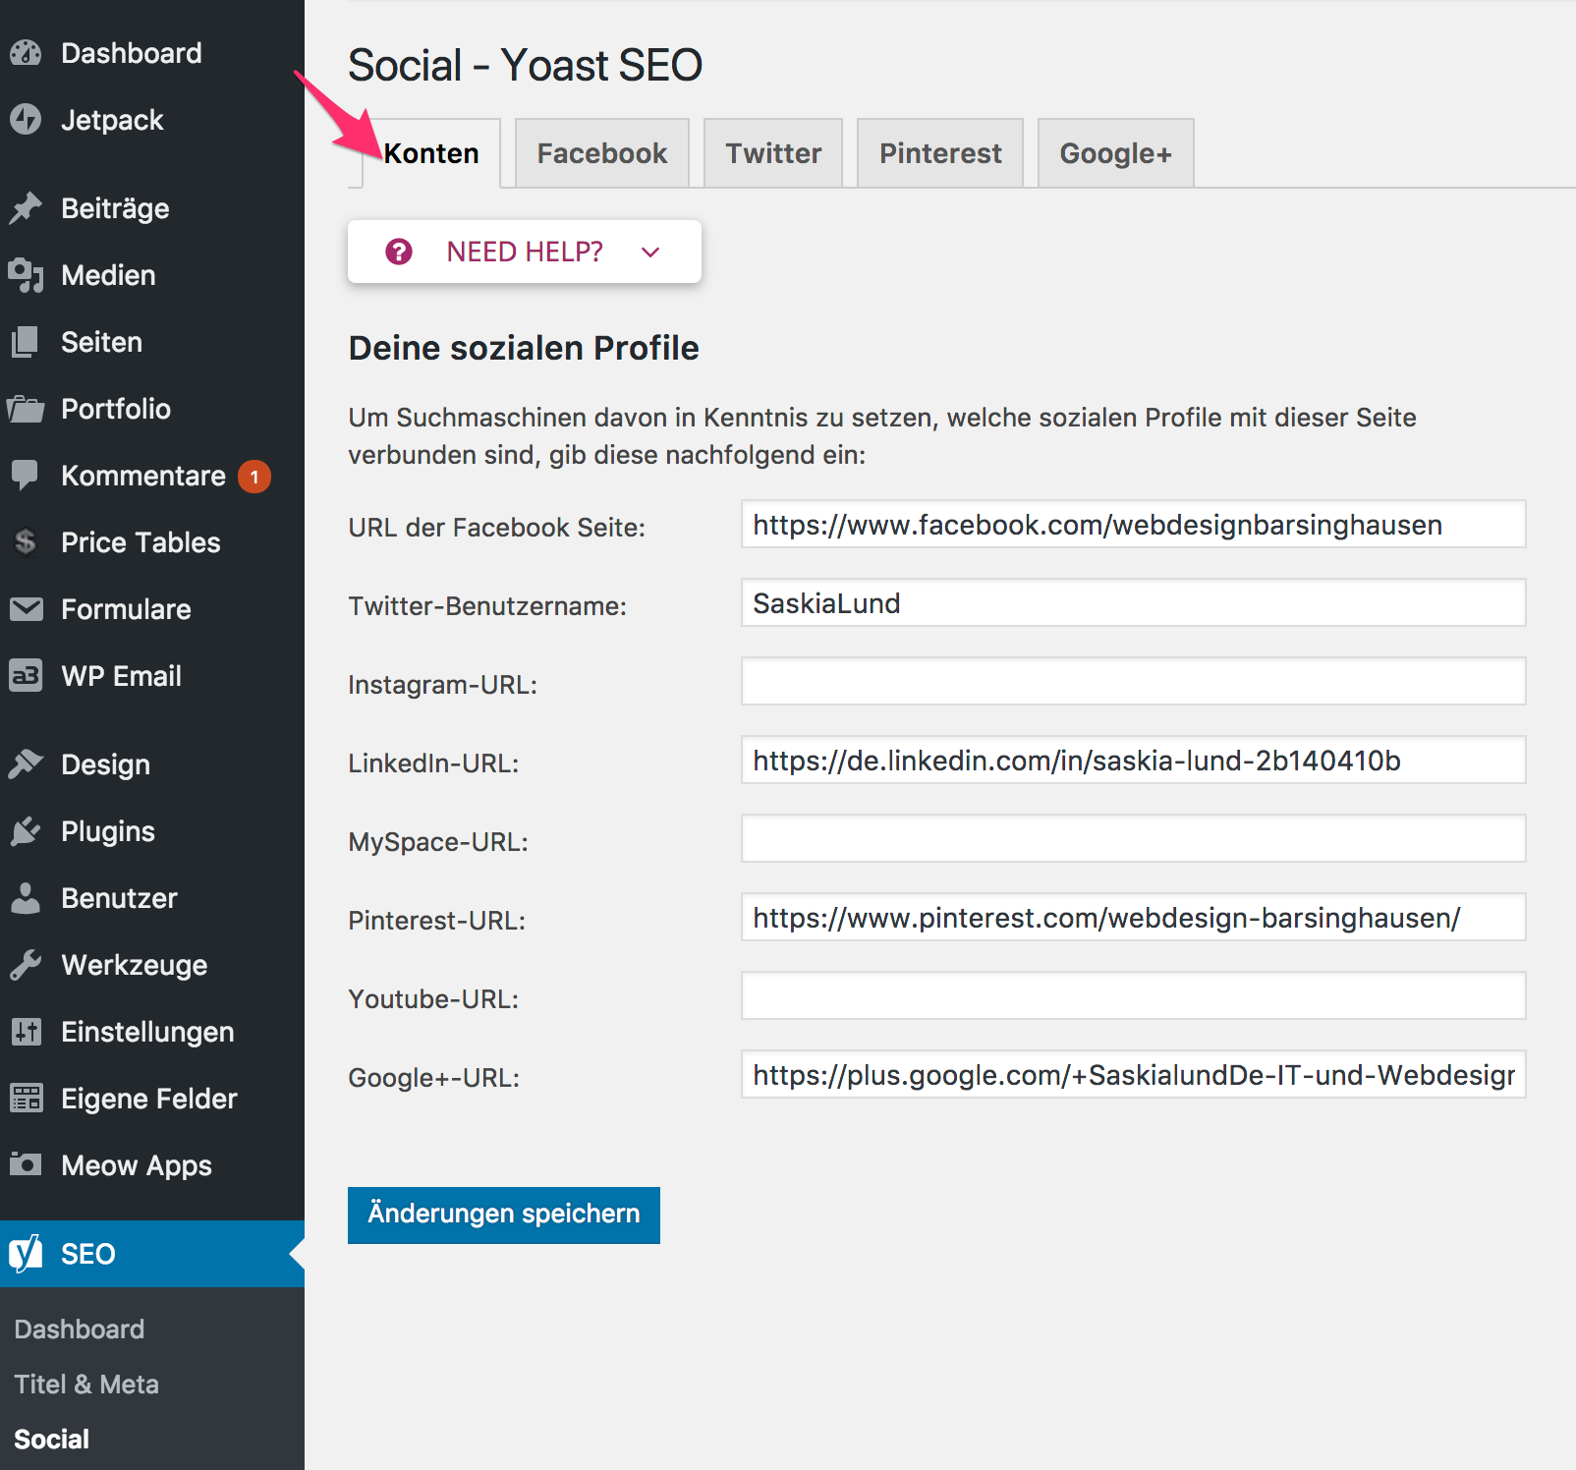The image size is (1576, 1470).
Task: Click the Kommentare speech bubble icon
Action: (26, 476)
